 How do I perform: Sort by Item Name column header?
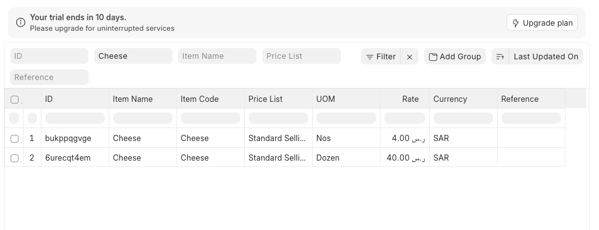(133, 99)
